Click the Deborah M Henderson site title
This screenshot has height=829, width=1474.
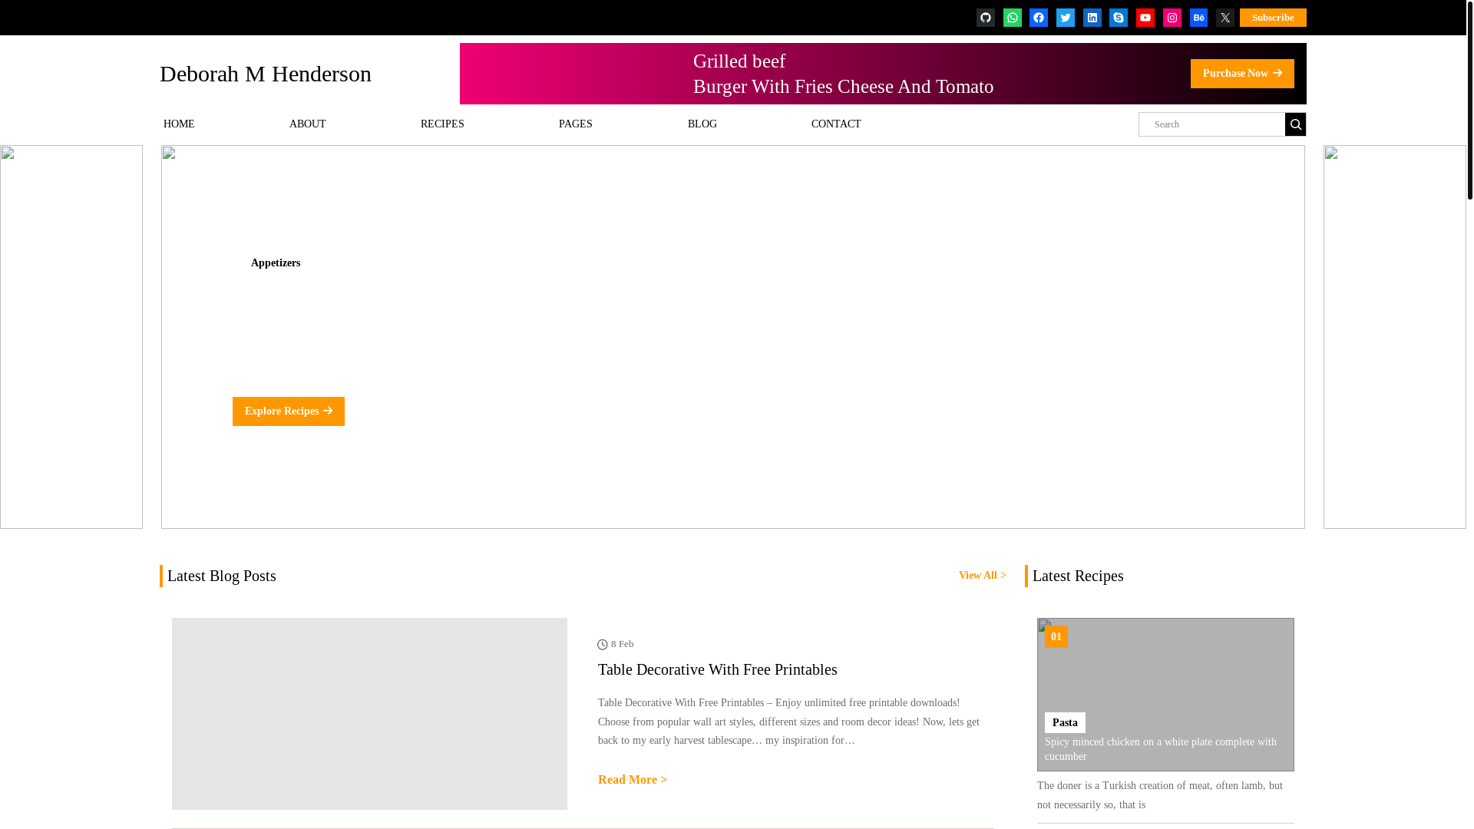tap(266, 74)
